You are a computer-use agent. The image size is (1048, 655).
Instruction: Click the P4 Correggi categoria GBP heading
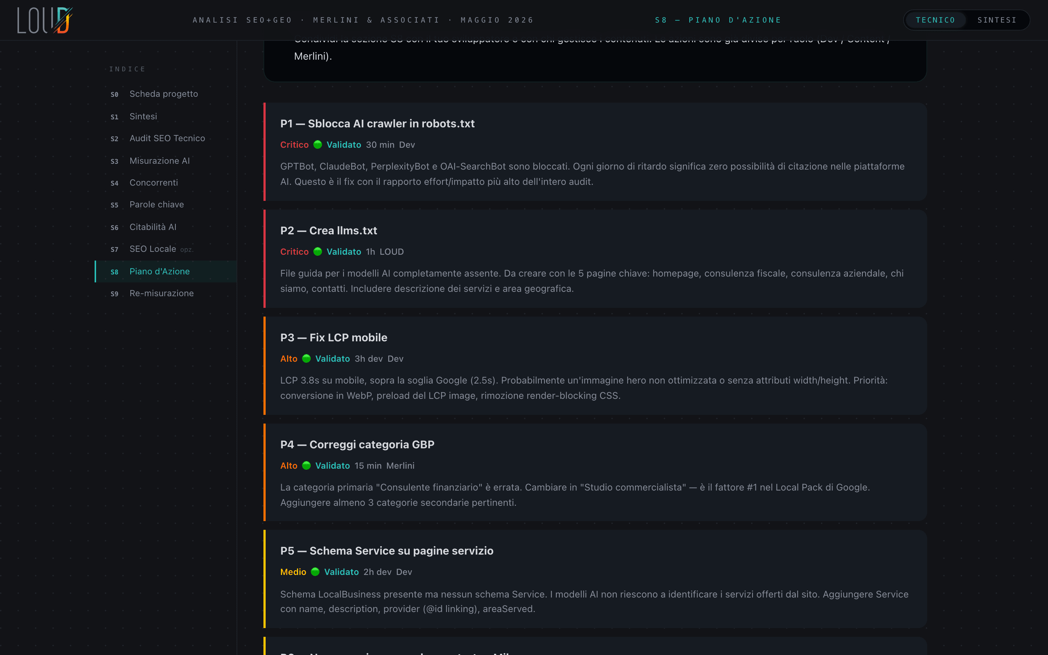[357, 444]
